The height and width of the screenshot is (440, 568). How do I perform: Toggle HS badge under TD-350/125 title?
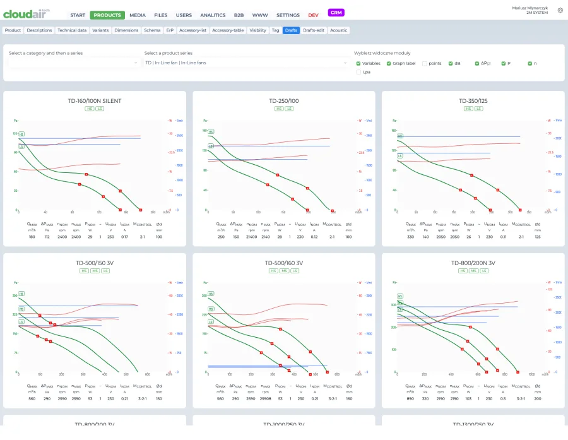pyautogui.click(x=468, y=109)
